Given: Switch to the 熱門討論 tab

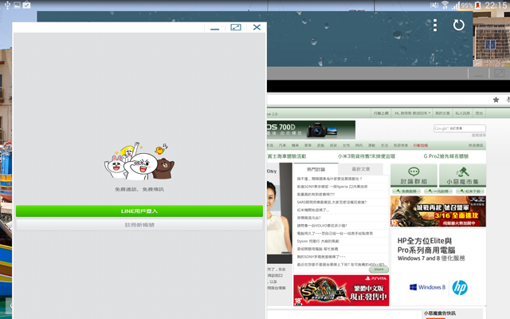Looking at the screenshot, I should tap(316, 169).
